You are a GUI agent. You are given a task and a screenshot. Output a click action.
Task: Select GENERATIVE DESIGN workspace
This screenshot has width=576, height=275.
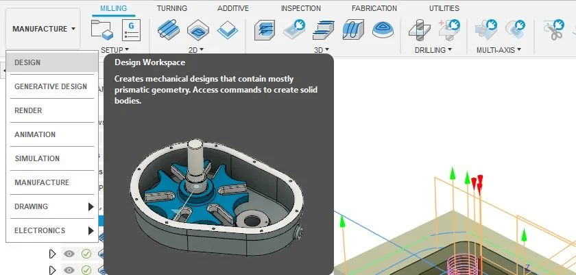(52, 86)
